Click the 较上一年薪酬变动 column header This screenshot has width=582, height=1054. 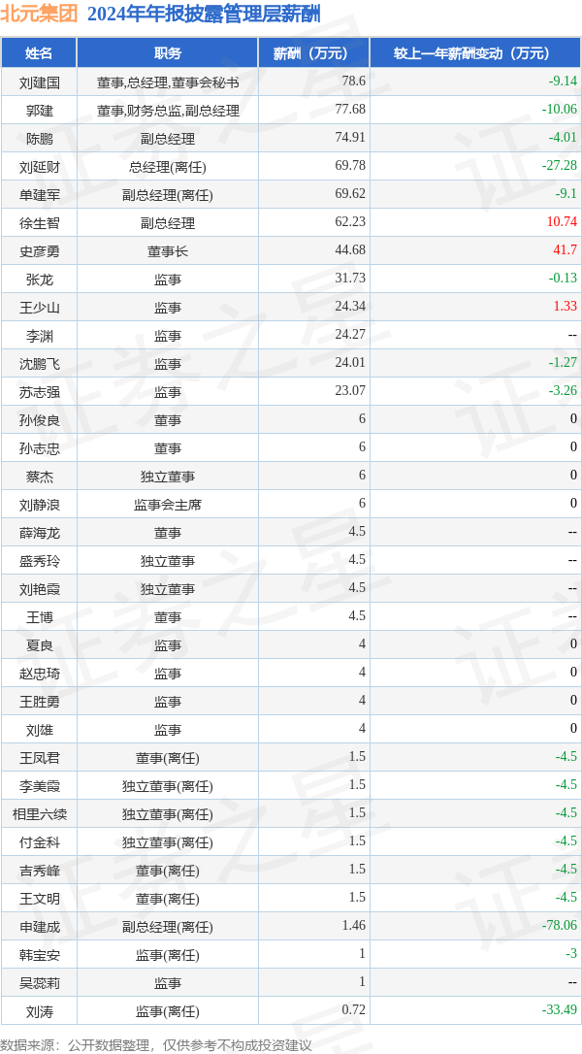pos(474,53)
